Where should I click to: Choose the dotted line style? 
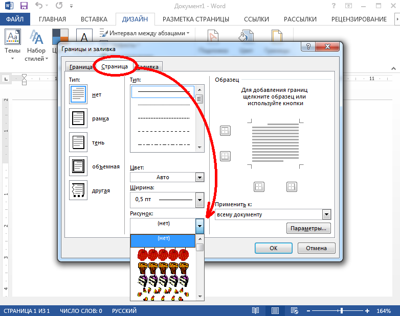click(x=163, y=105)
